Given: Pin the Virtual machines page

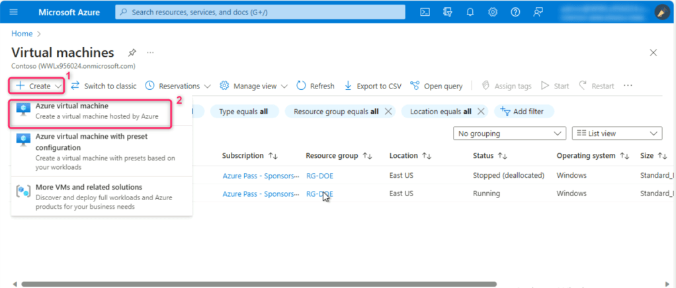Looking at the screenshot, I should (x=132, y=53).
